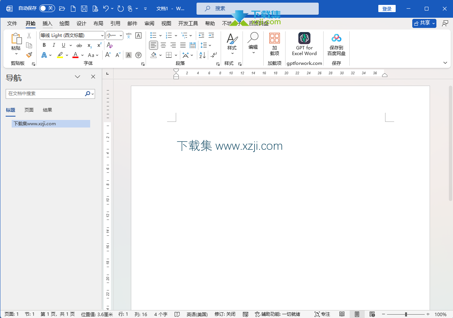The height and width of the screenshot is (318, 453).
Task: Click the character border icon
Action: pyautogui.click(x=138, y=35)
